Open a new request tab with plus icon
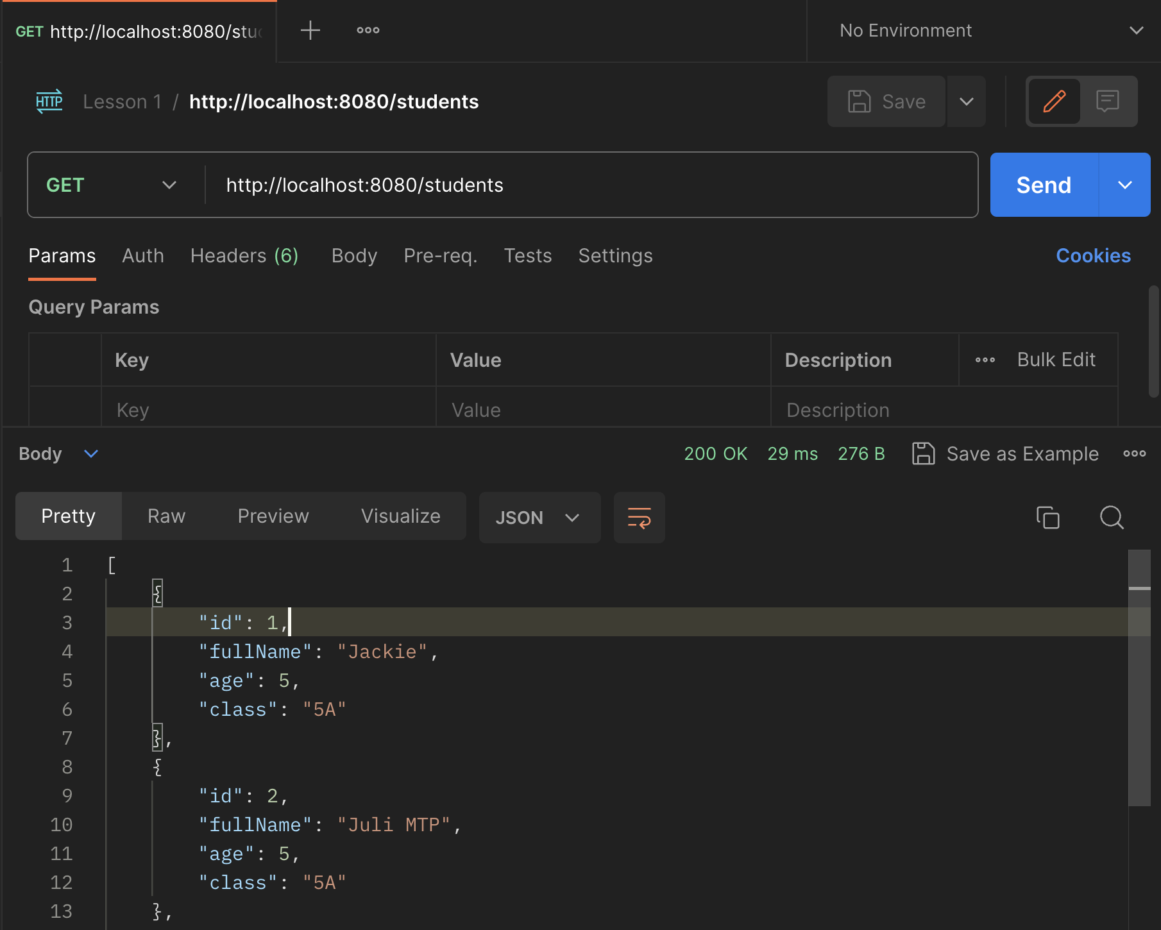The image size is (1161, 930). click(x=310, y=30)
